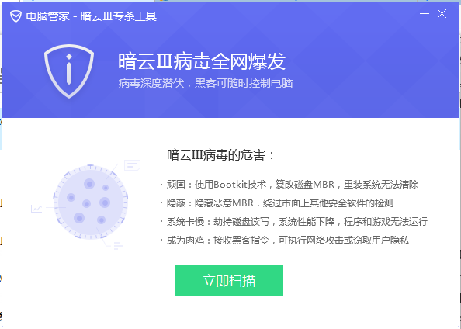Minimize the 暗云Ⅲ专杀工具 window
This screenshot has height=329, width=461.
pyautogui.click(x=425, y=13)
